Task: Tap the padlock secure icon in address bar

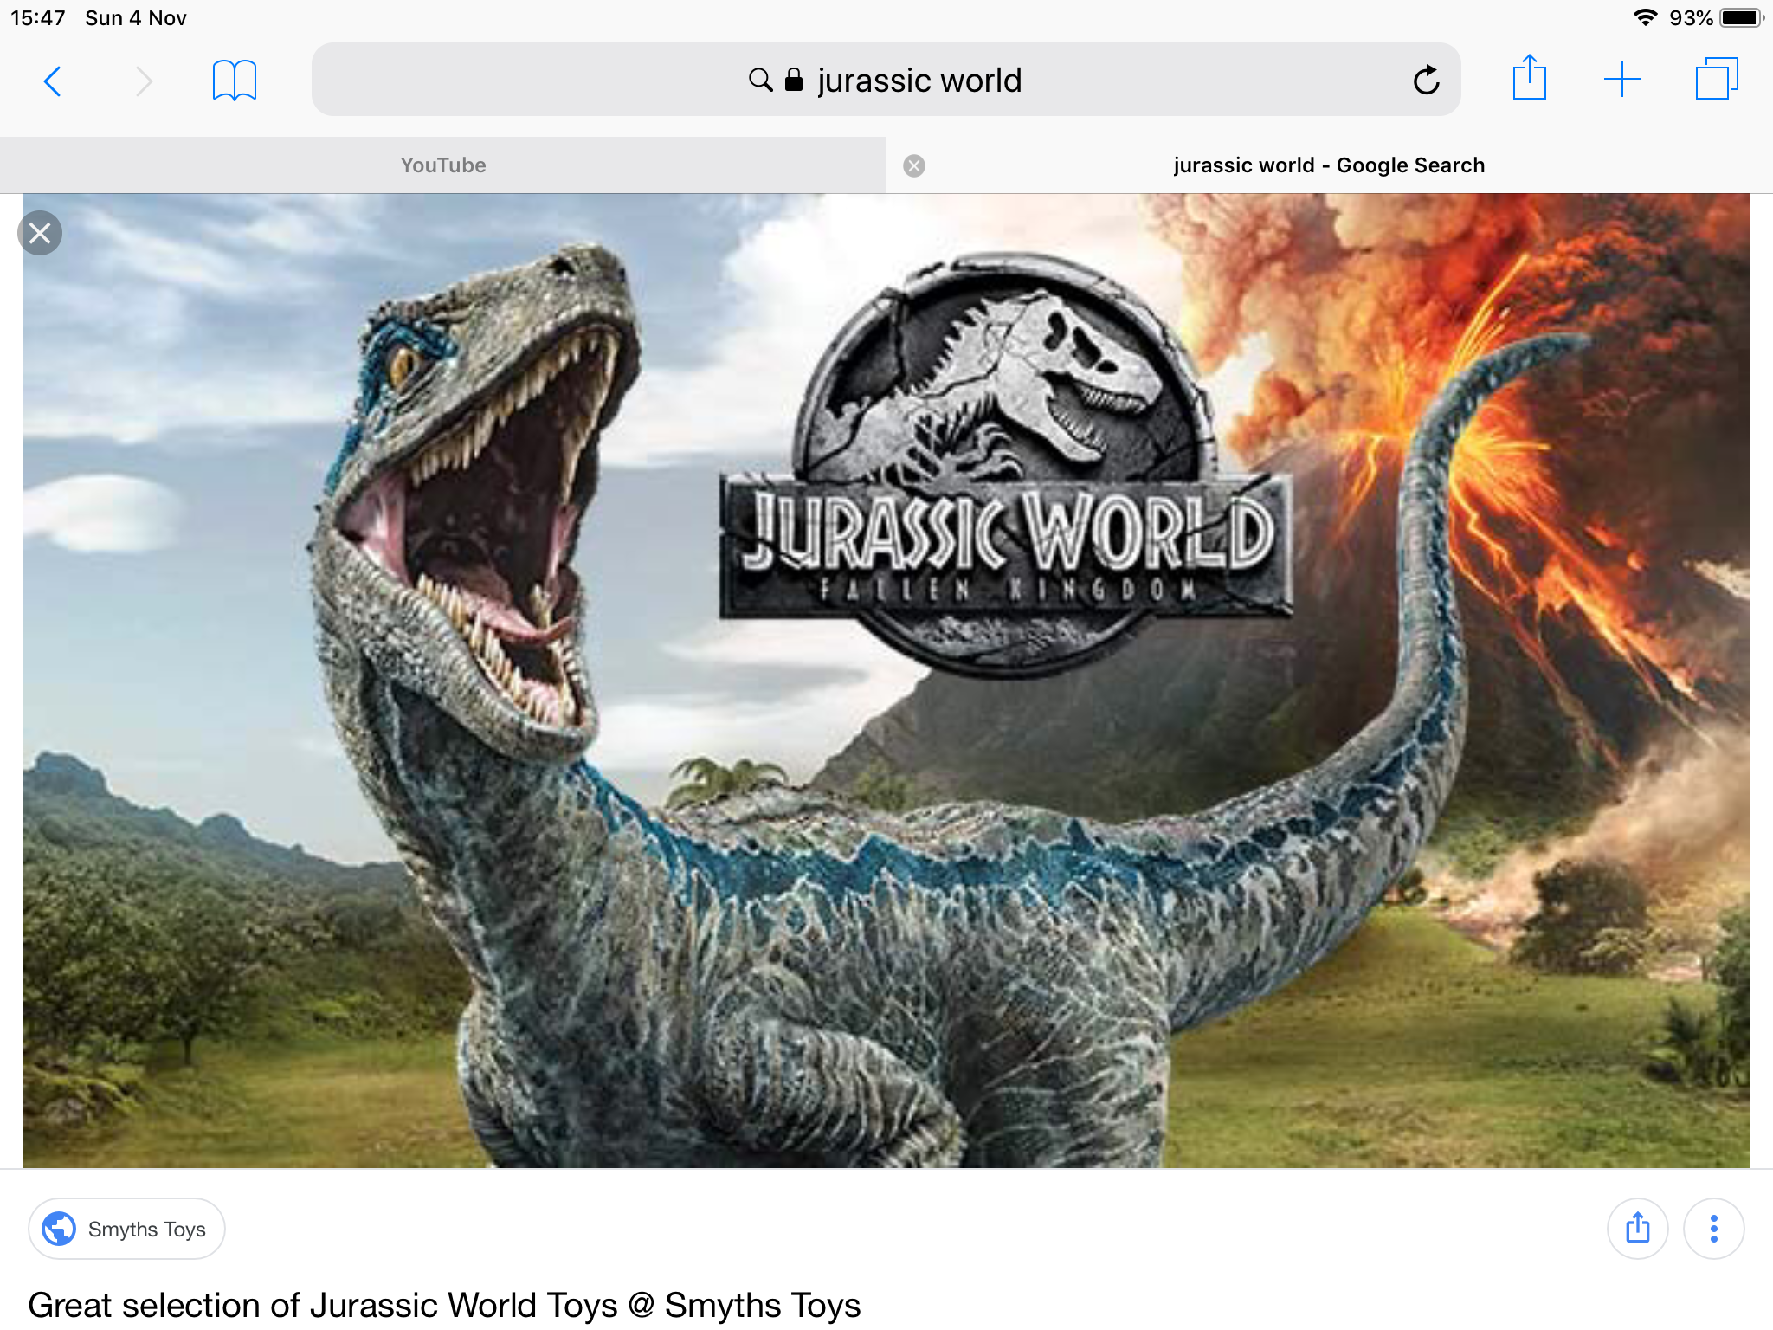Action: (794, 80)
